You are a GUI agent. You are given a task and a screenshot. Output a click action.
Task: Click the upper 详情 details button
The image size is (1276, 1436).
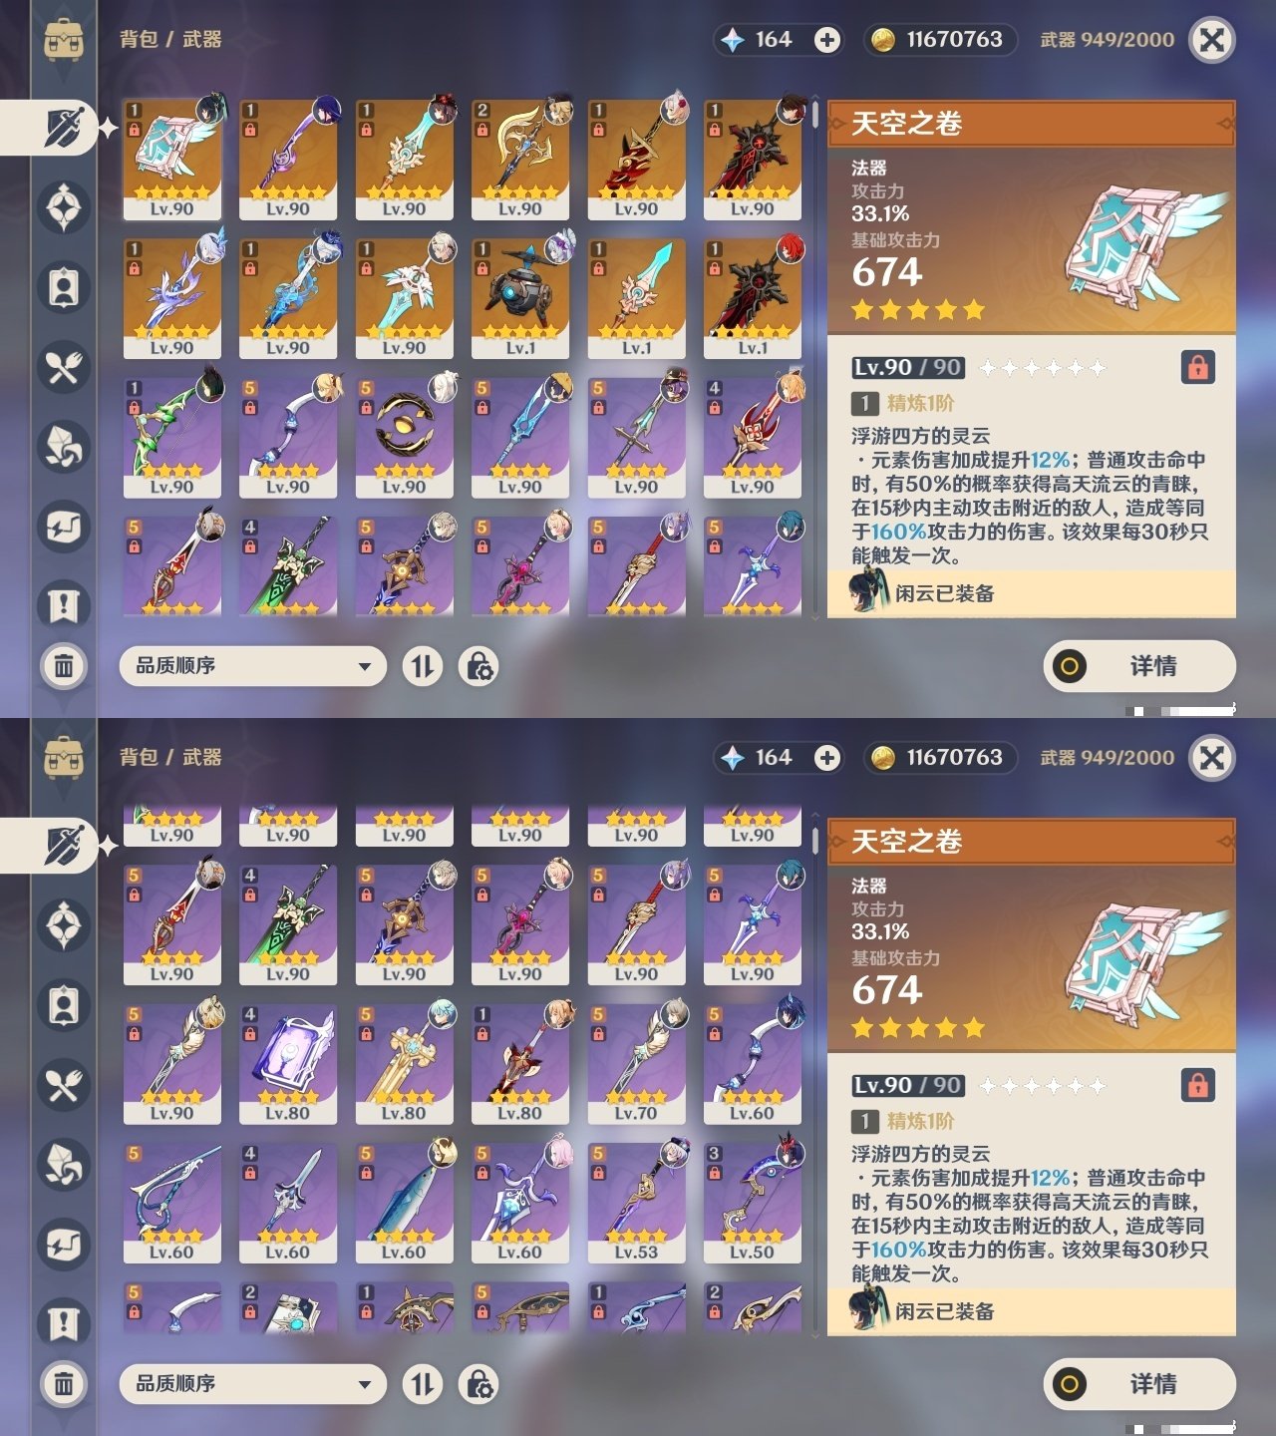[1139, 666]
